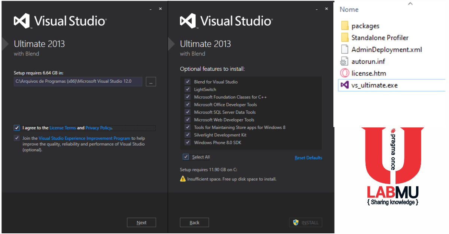Select autorun.inf
The width and height of the screenshot is (449, 234).
coord(369,61)
